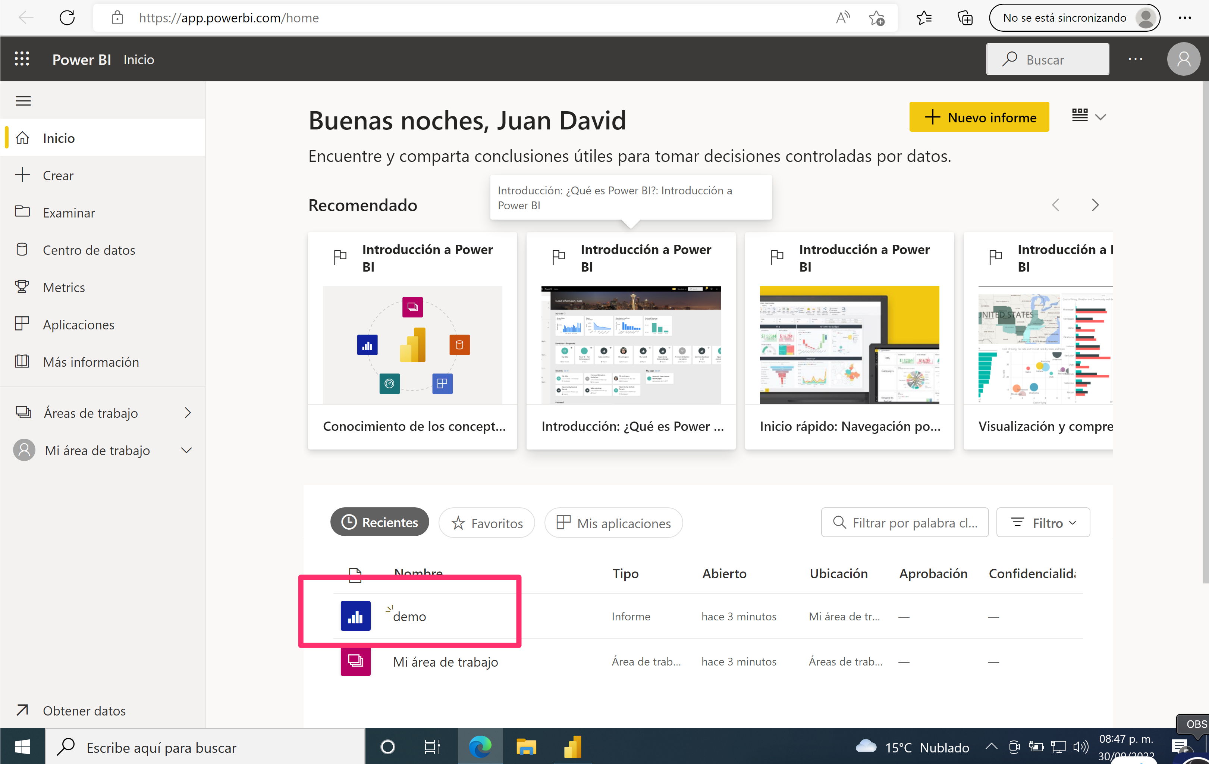The image size is (1209, 764).
Task: Open Centro de datos in sidebar
Action: coord(103,250)
